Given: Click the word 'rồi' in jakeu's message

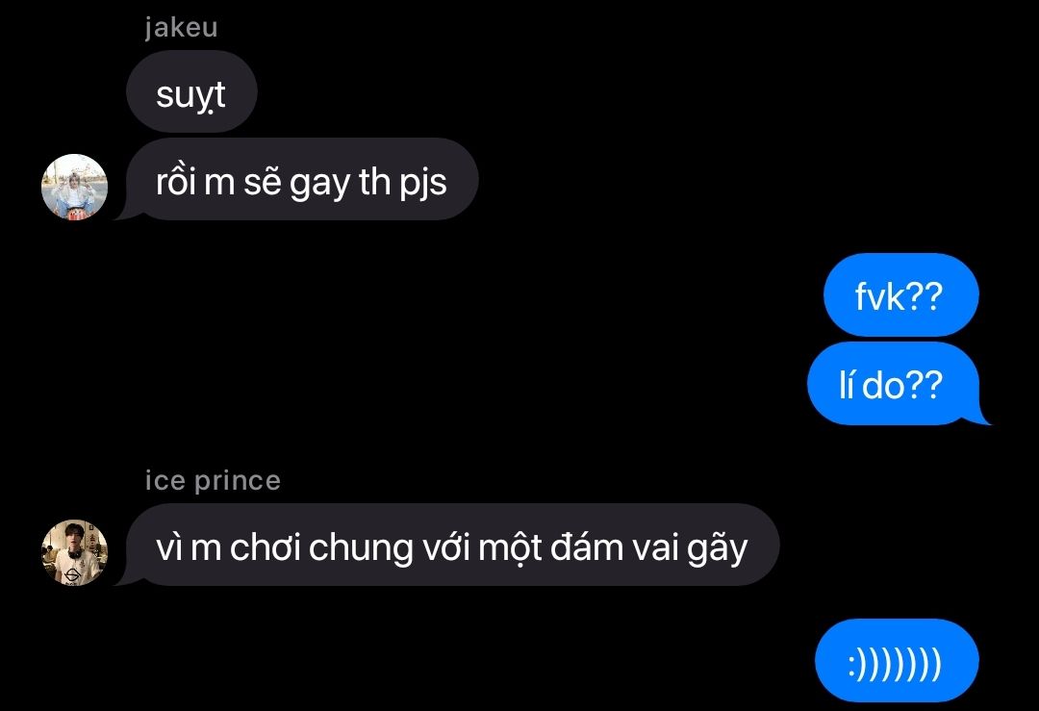Looking at the screenshot, I should 176,181.
